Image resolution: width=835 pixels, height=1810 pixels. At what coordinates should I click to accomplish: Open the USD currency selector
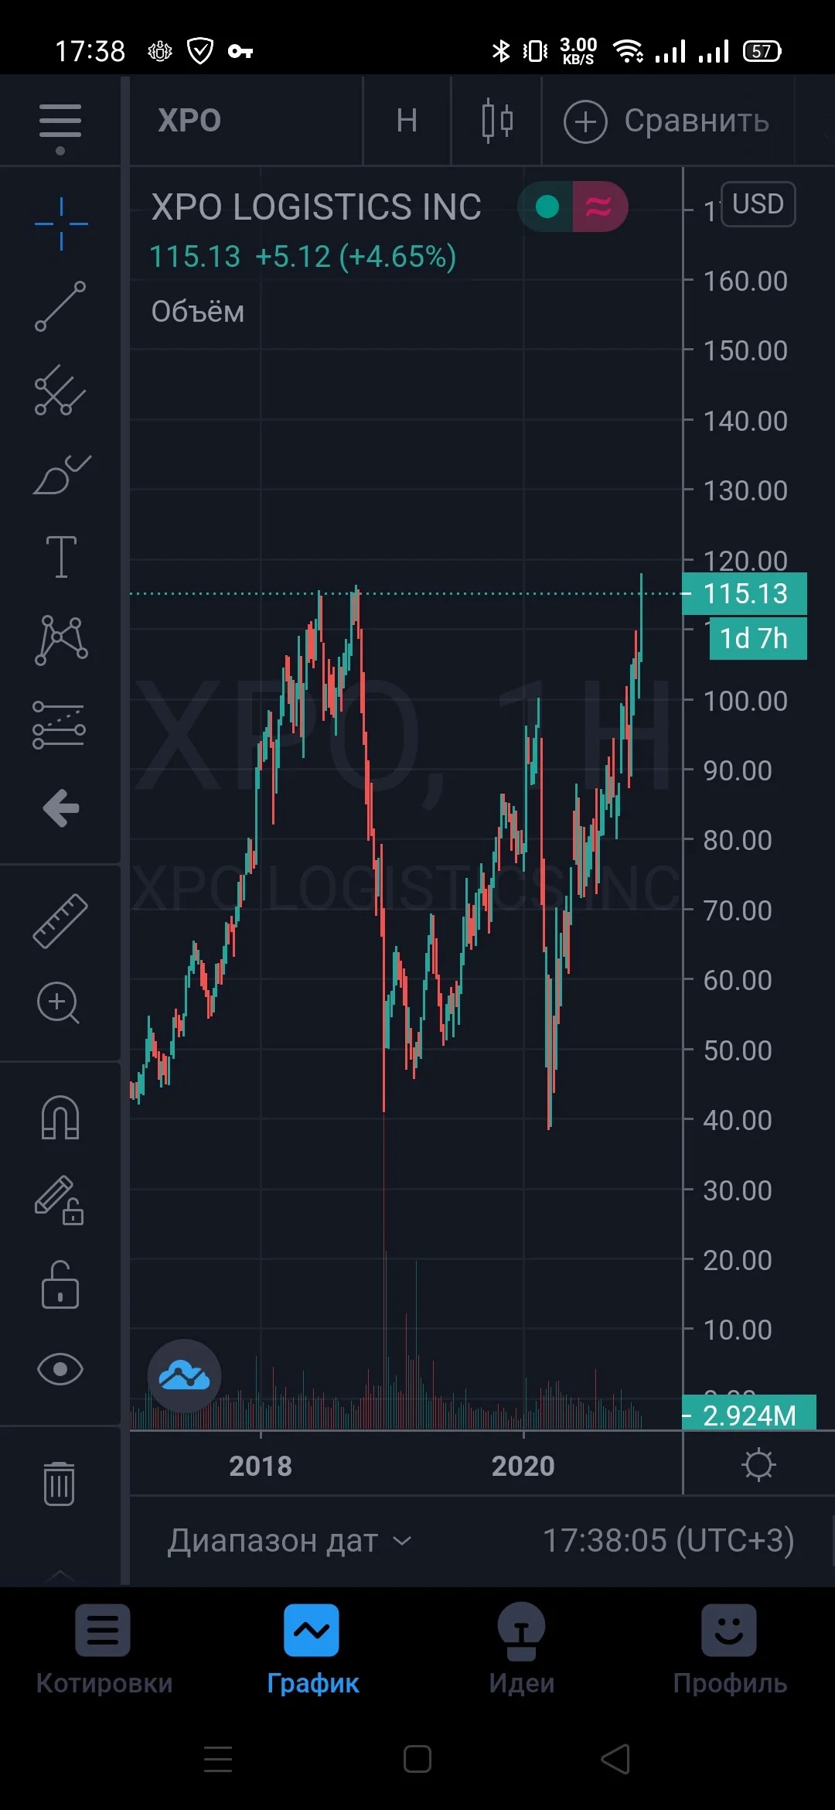click(758, 204)
